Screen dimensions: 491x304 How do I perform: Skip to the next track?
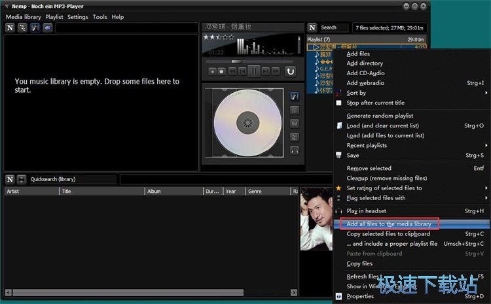coord(266,72)
